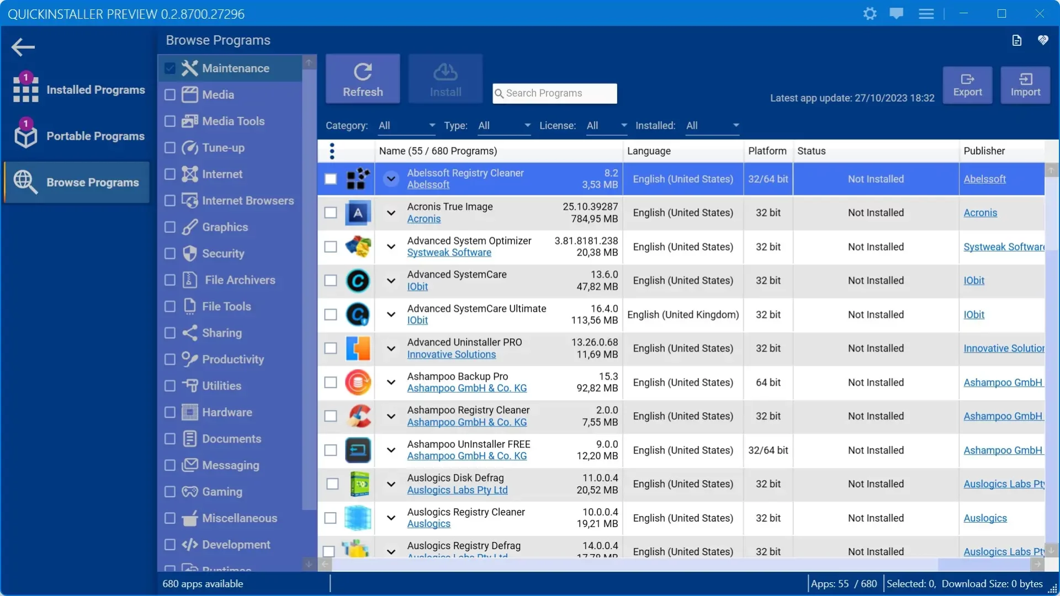
Task: Switch to Installed Programs section
Action: tap(77, 90)
